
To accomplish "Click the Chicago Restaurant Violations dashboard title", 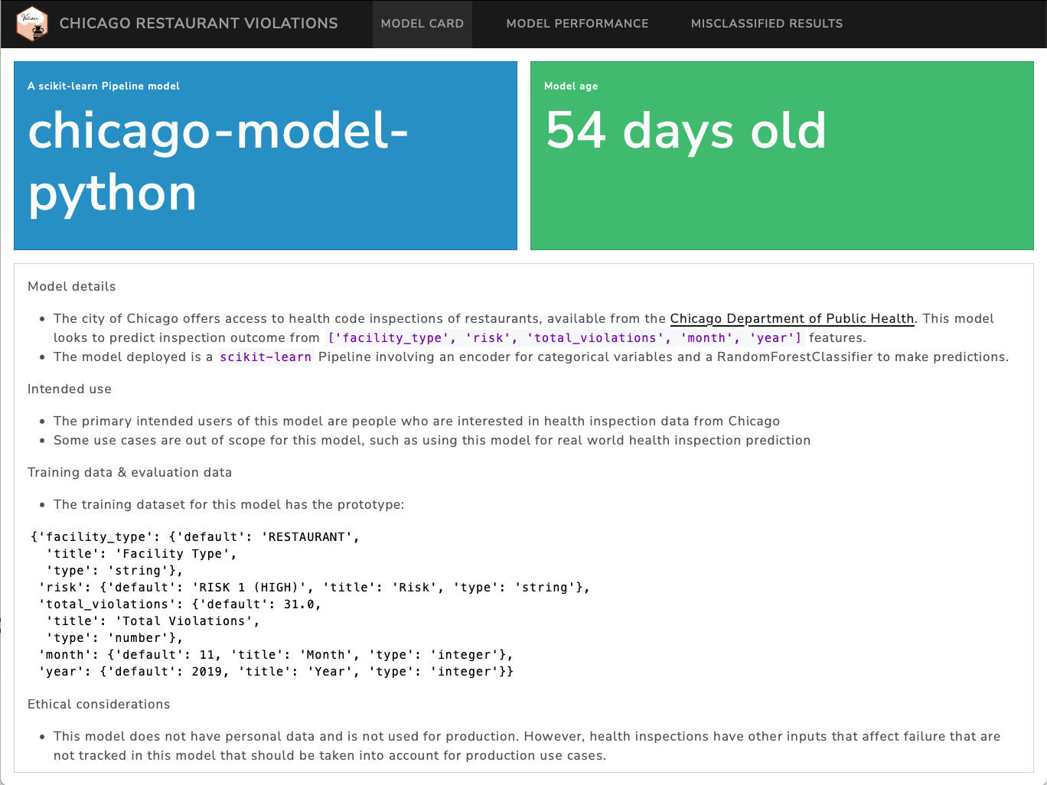I will (198, 24).
